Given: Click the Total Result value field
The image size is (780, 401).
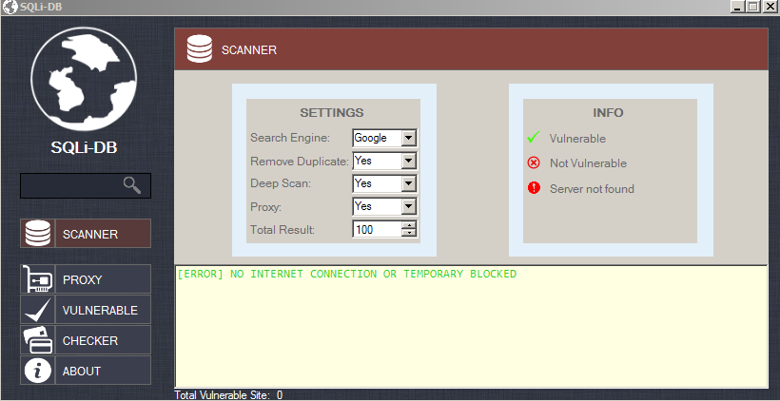Looking at the screenshot, I should [x=377, y=230].
